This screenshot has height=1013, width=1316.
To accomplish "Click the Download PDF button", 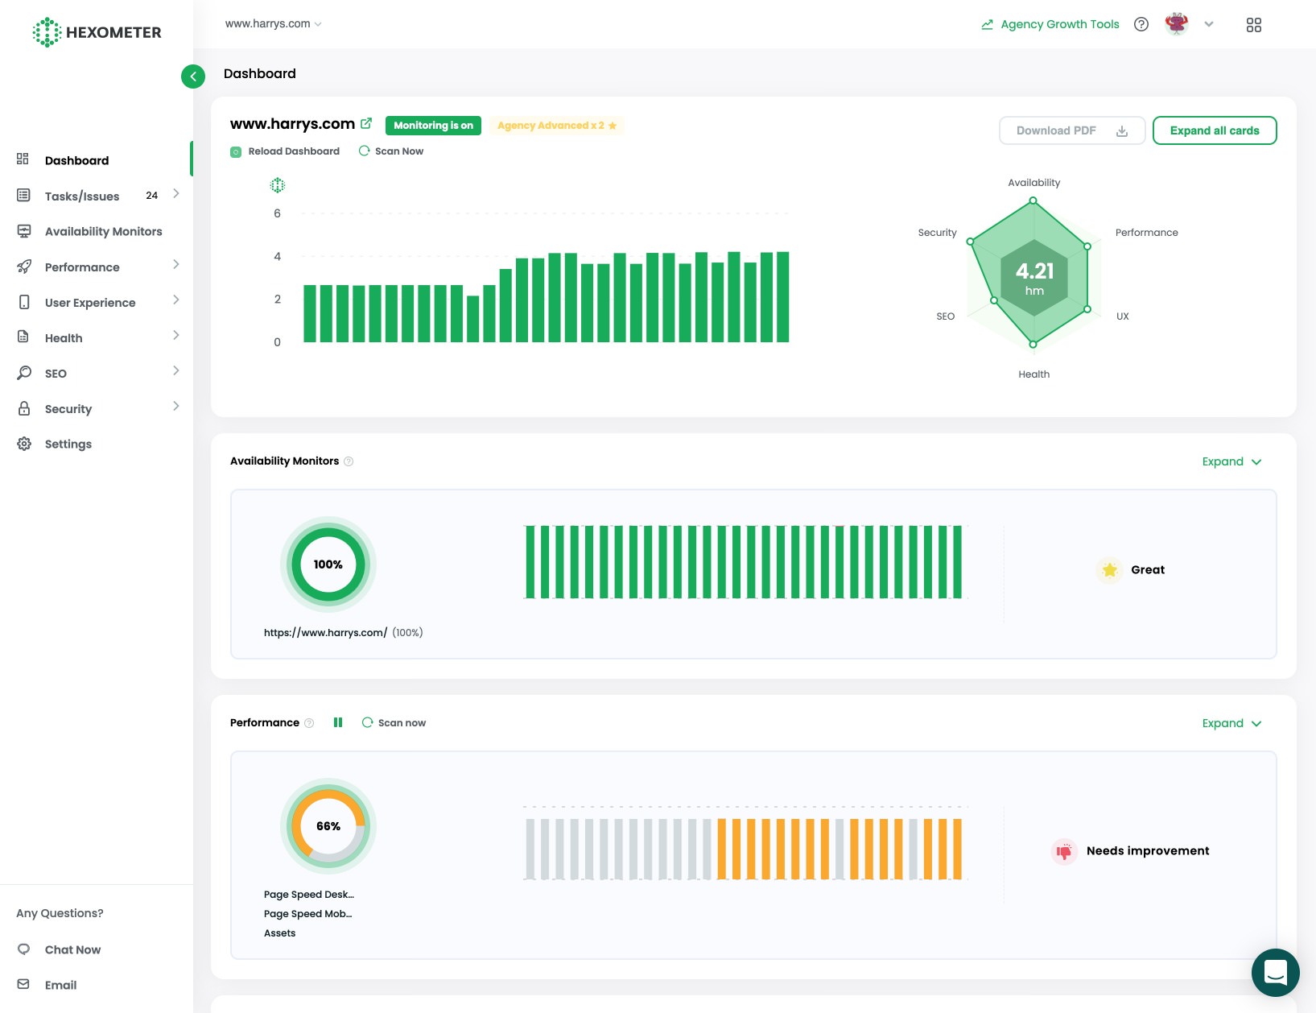I will pos(1072,130).
